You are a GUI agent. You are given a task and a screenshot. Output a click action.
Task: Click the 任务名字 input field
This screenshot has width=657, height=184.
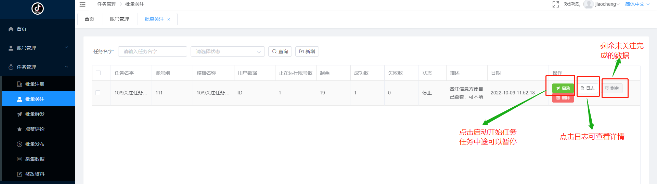coord(152,51)
